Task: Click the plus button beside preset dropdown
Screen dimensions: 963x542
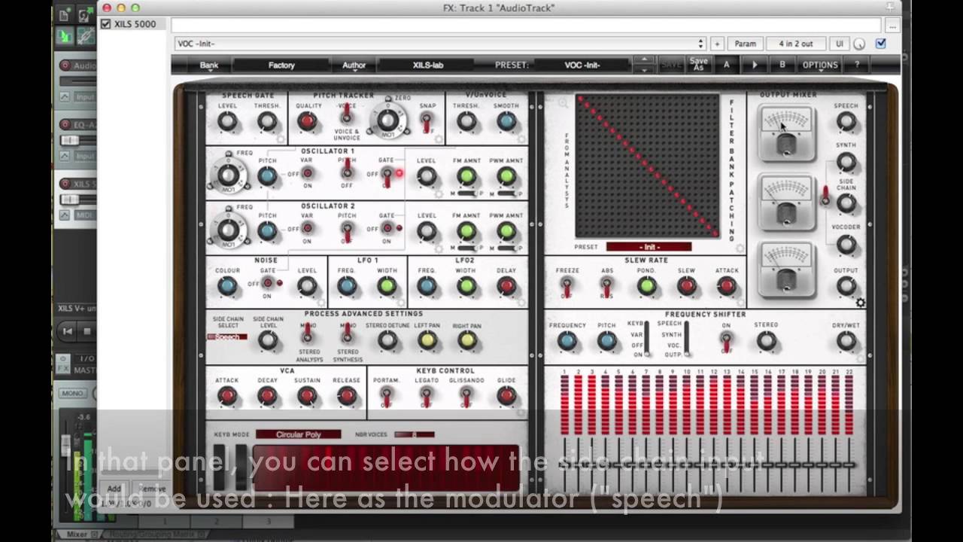Action: [717, 44]
